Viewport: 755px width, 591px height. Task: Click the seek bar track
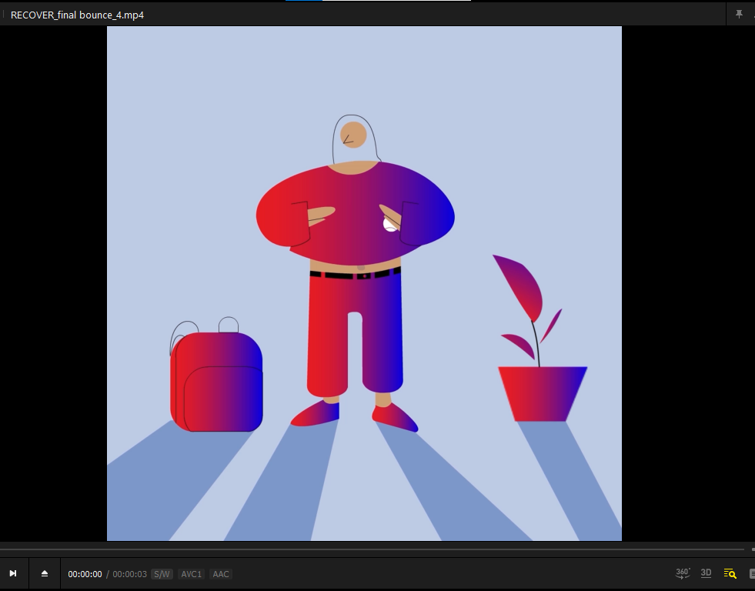point(372,549)
